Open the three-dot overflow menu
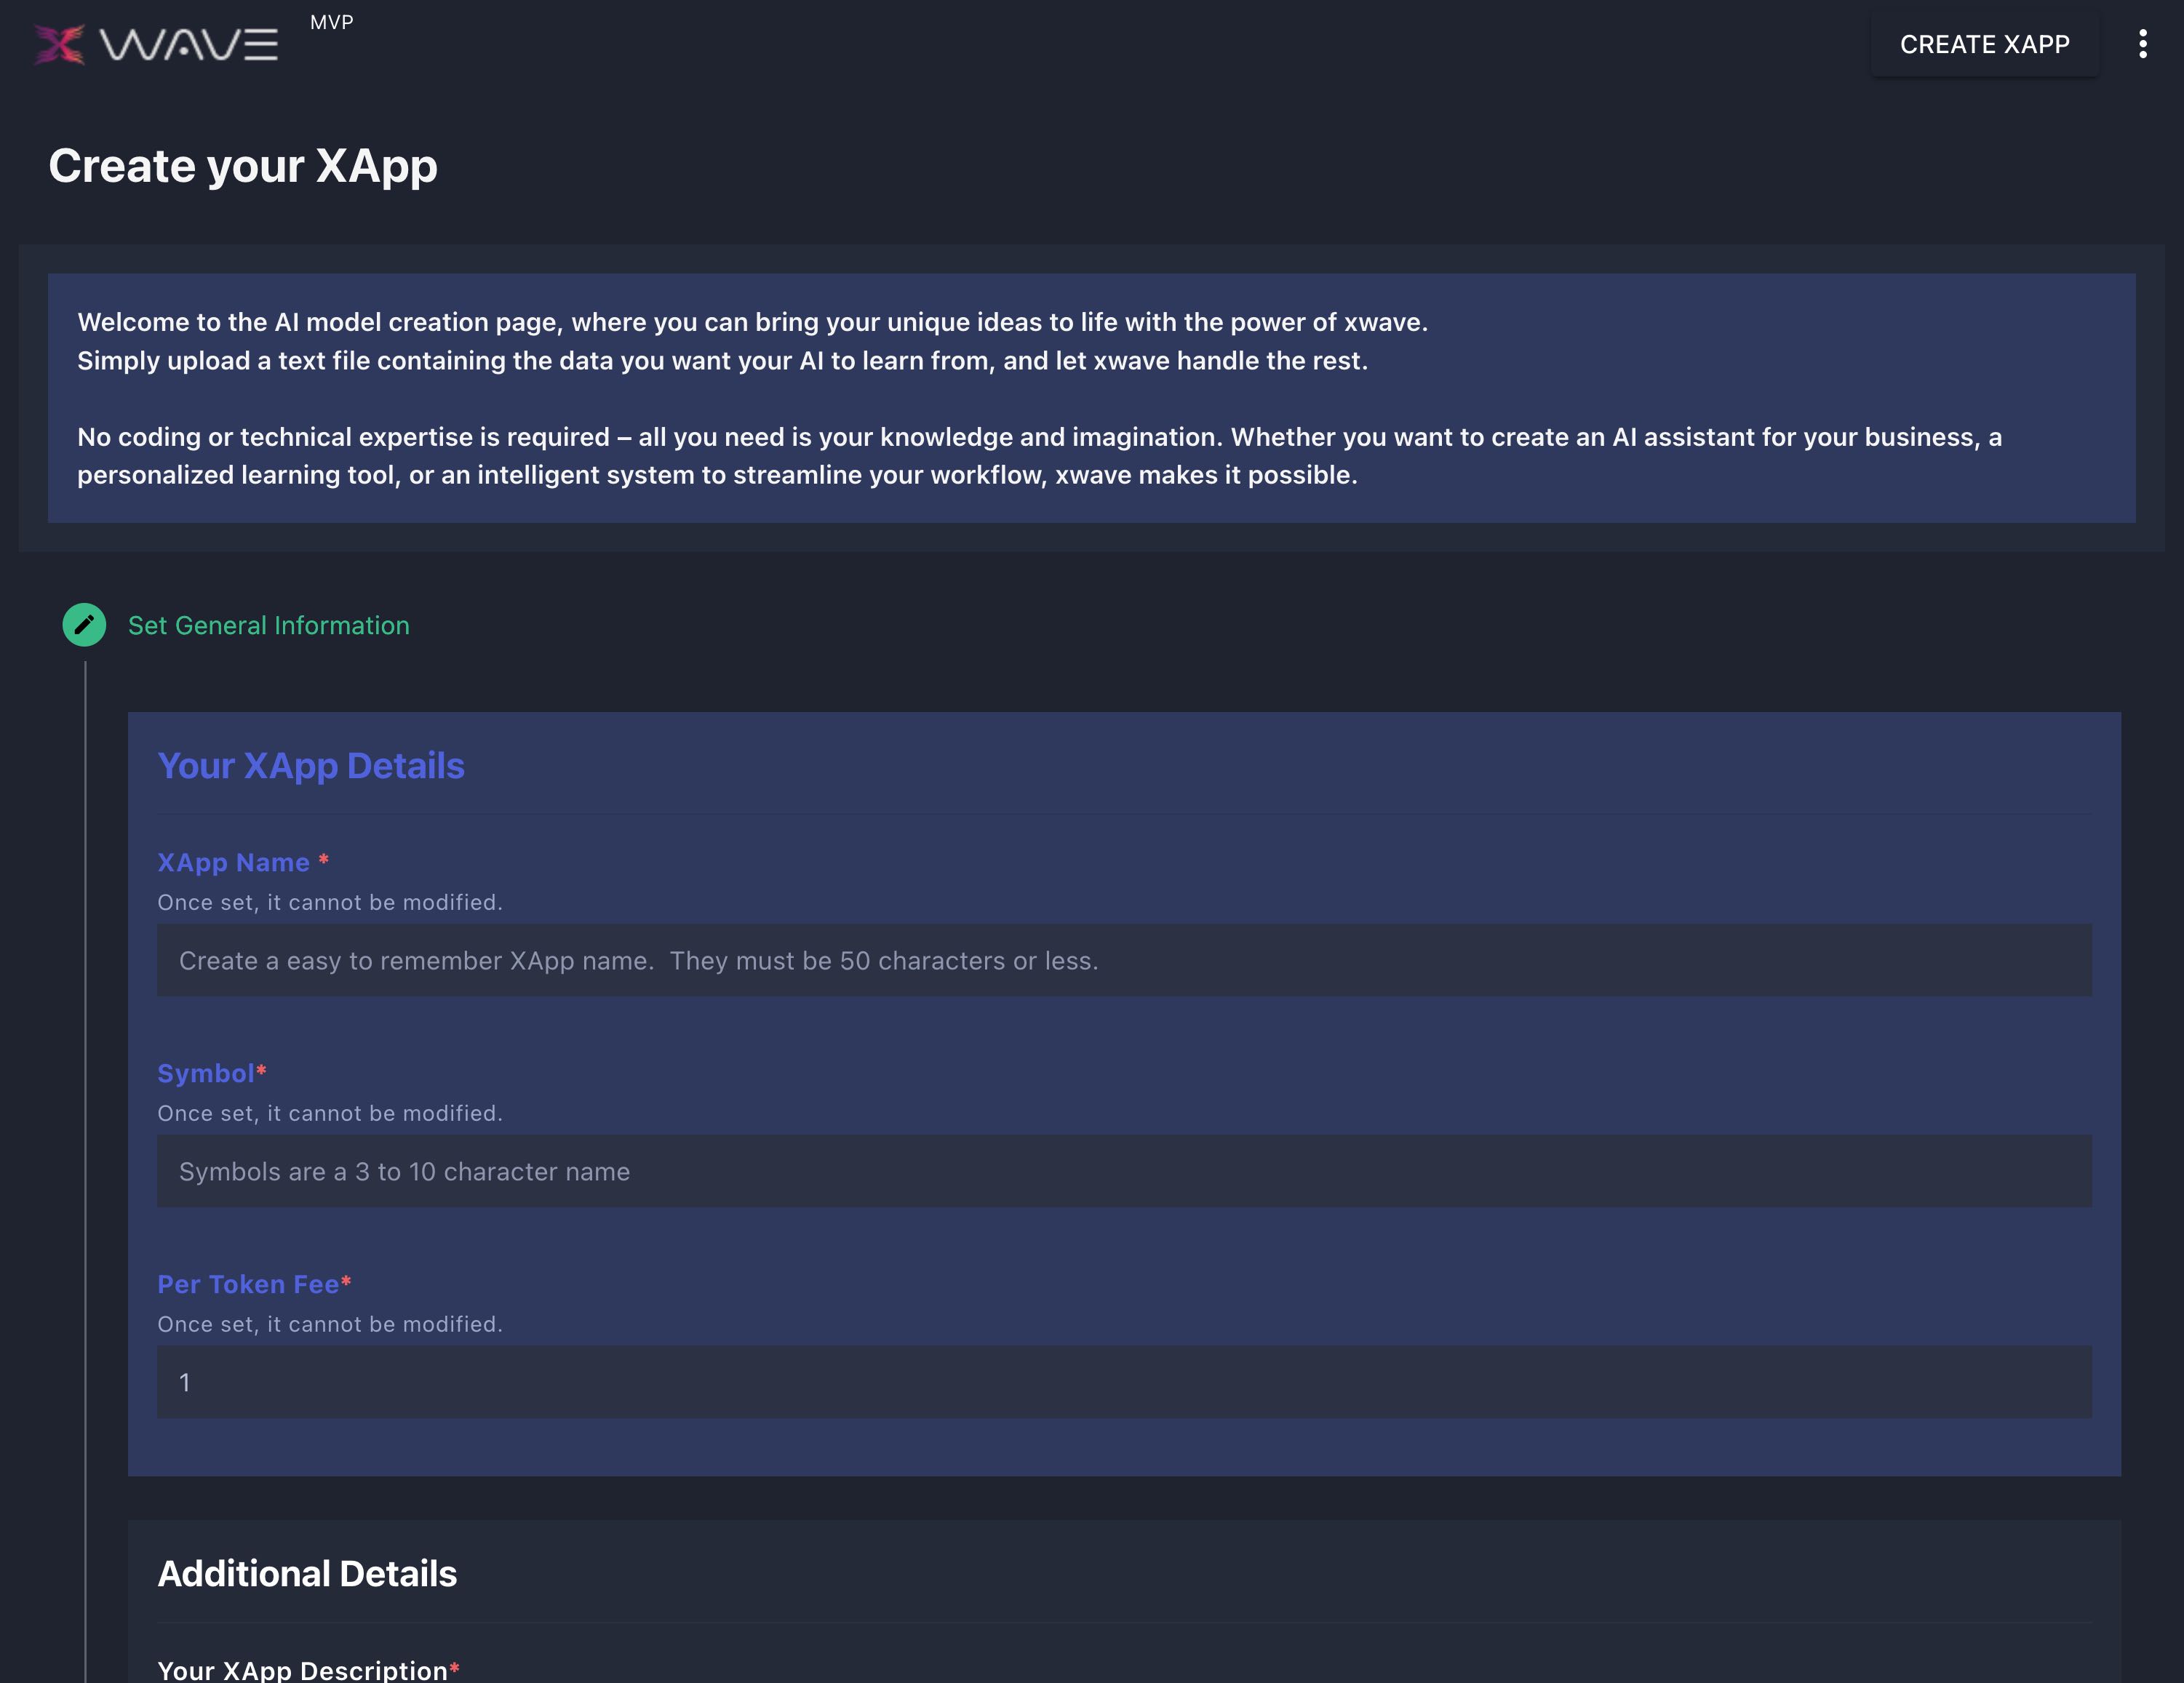Image resolution: width=2184 pixels, height=1683 pixels. [2142, 44]
